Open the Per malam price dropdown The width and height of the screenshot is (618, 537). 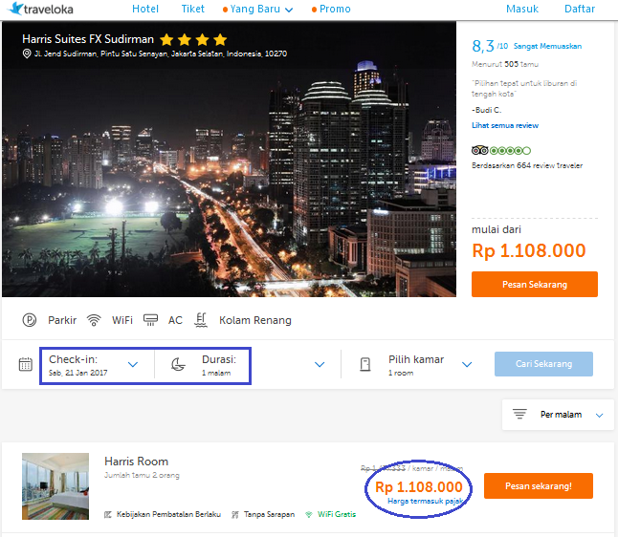tap(558, 414)
